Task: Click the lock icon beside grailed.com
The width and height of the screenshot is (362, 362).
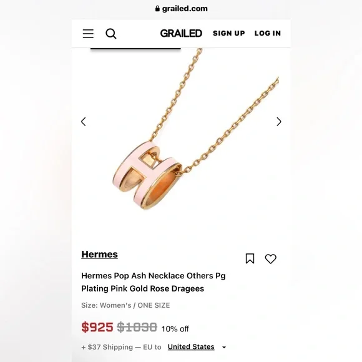Action: tap(157, 9)
